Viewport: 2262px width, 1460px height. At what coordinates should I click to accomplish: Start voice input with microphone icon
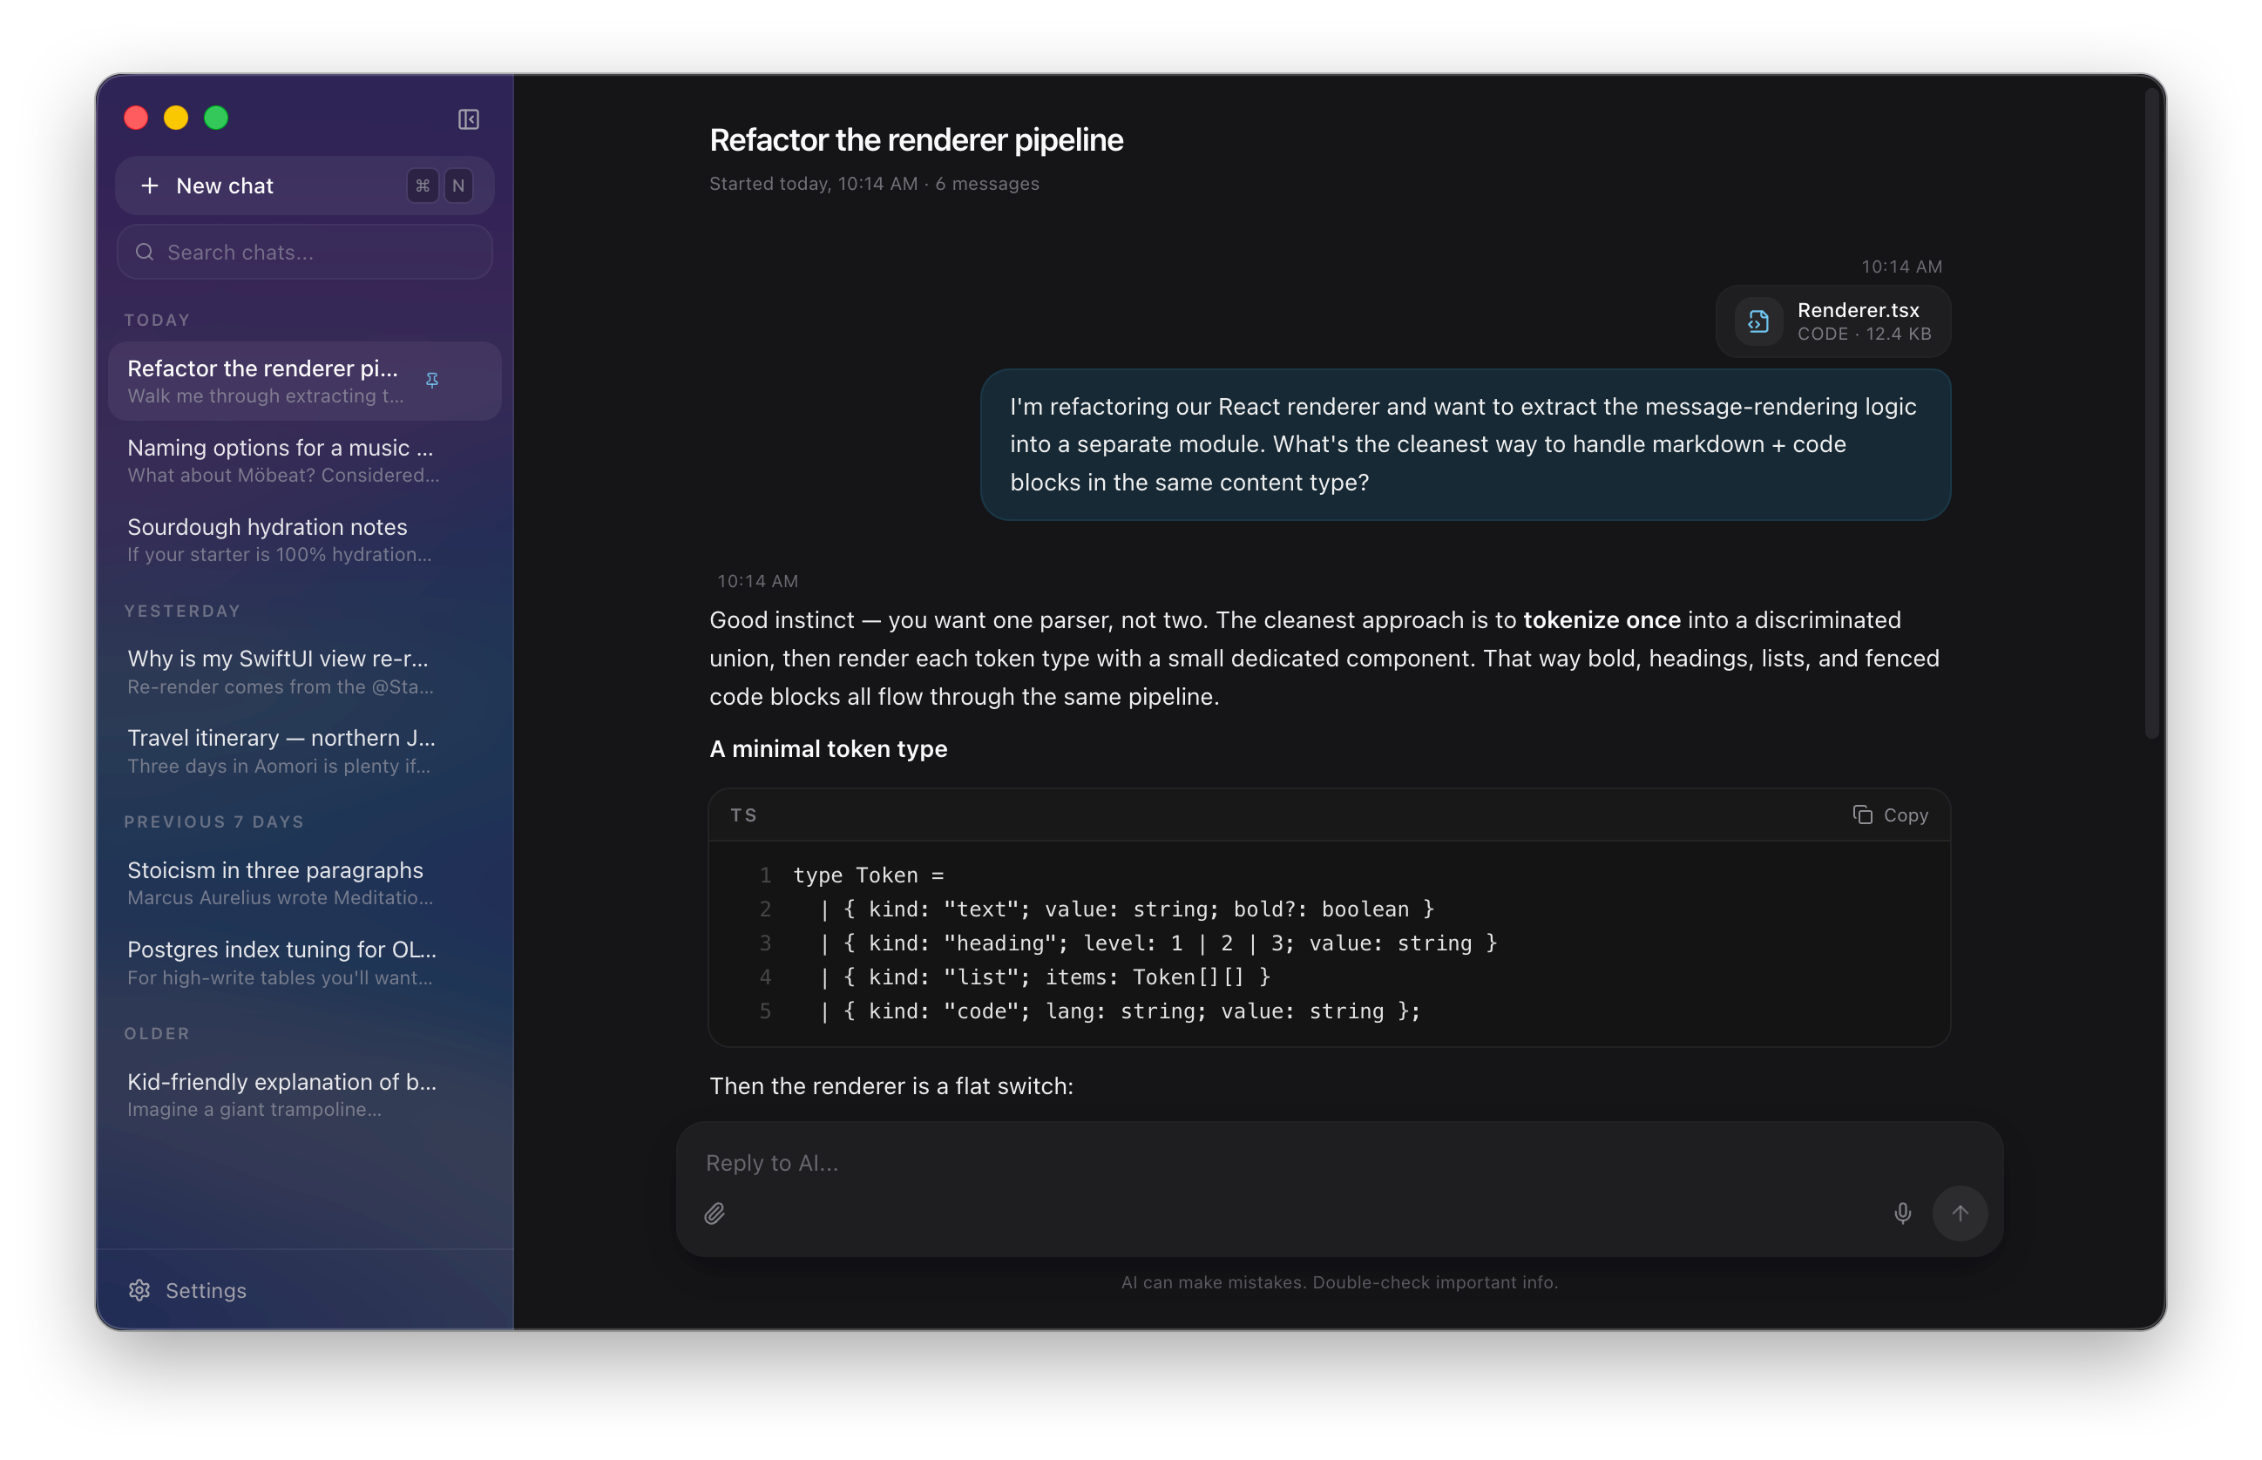[x=1903, y=1213]
